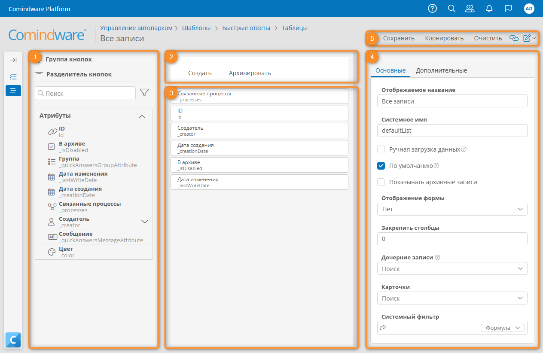Open the attribute filter funnel icon
This screenshot has width=543, height=353.
click(144, 93)
